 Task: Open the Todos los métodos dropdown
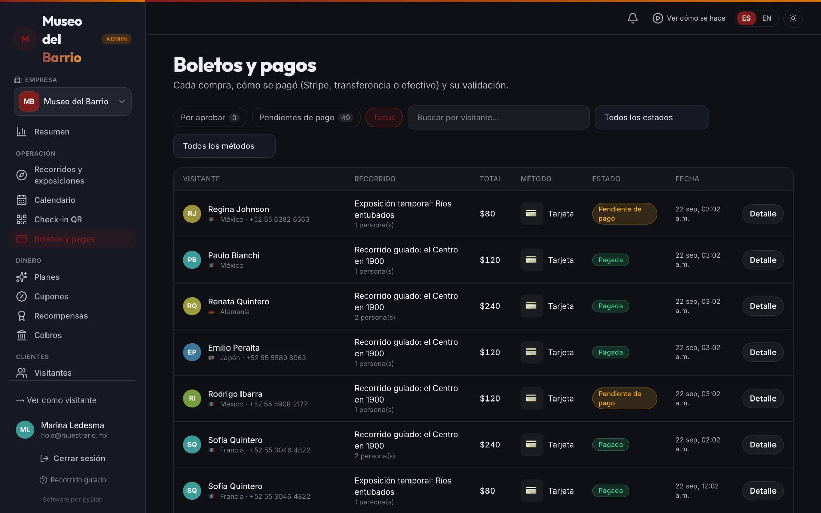224,146
